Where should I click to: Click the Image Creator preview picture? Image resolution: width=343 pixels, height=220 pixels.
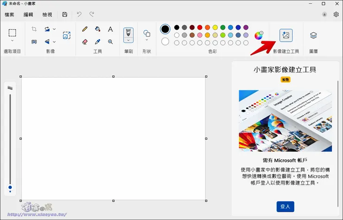tap(285, 121)
